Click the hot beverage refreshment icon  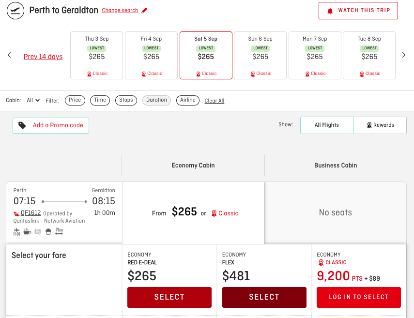pos(27,232)
